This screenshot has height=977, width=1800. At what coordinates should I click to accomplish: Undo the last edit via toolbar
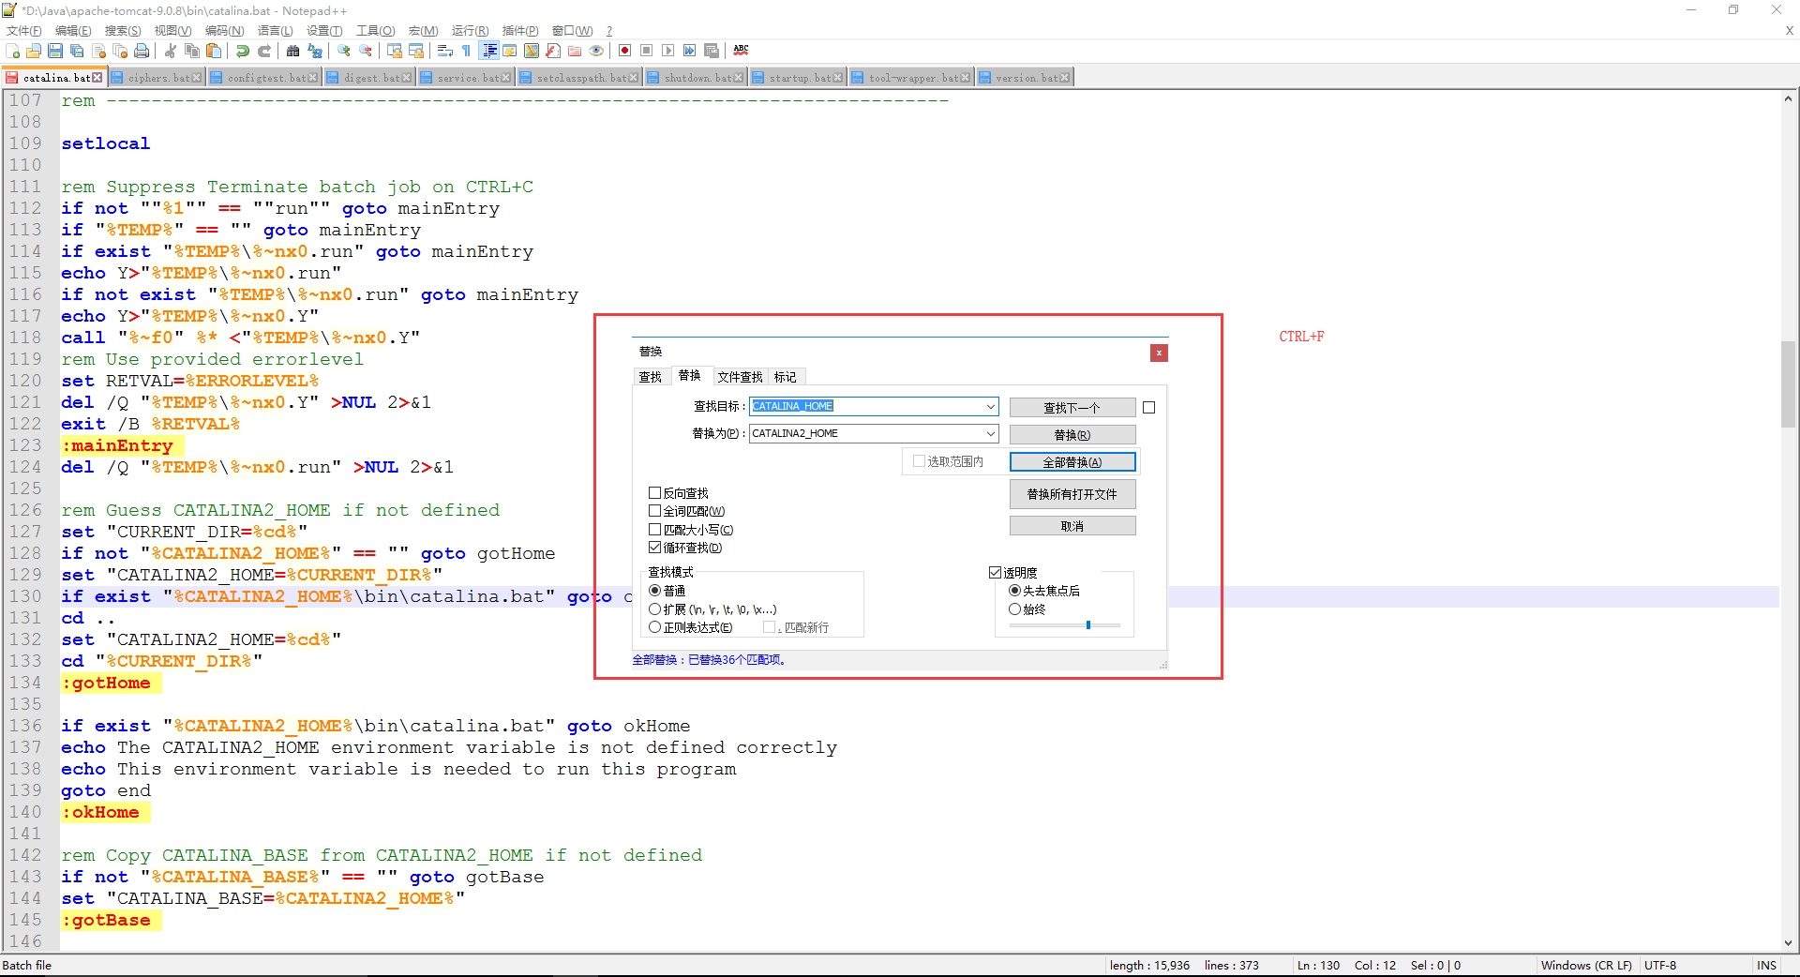point(243,51)
